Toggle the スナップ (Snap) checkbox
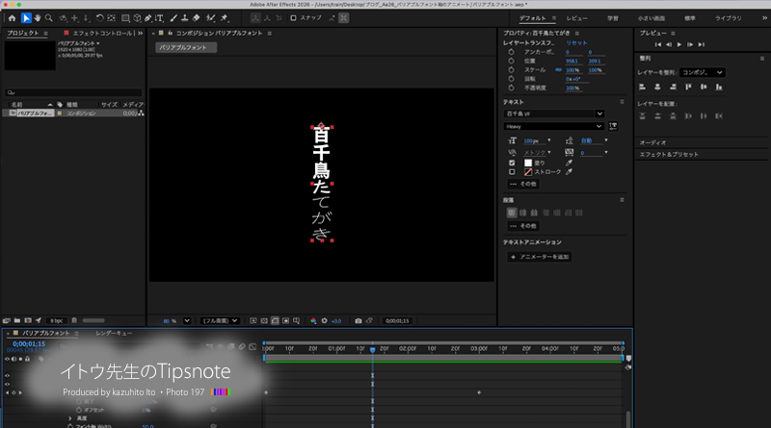Screen dimensions: 771x428 tap(294, 18)
